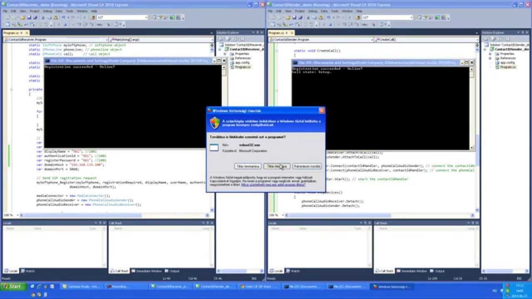Image resolution: width=532 pixels, height=299 pixels.
Task: Toggle auto-hide pin on Receiver Solution Explorer
Action: tap(258, 32)
